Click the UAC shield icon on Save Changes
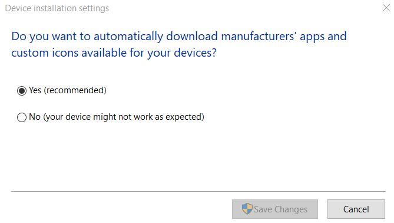The image size is (394, 223). coord(247,209)
